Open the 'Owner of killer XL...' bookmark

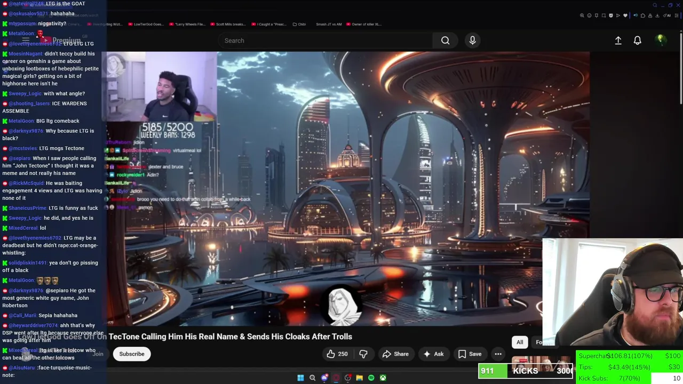click(x=364, y=24)
